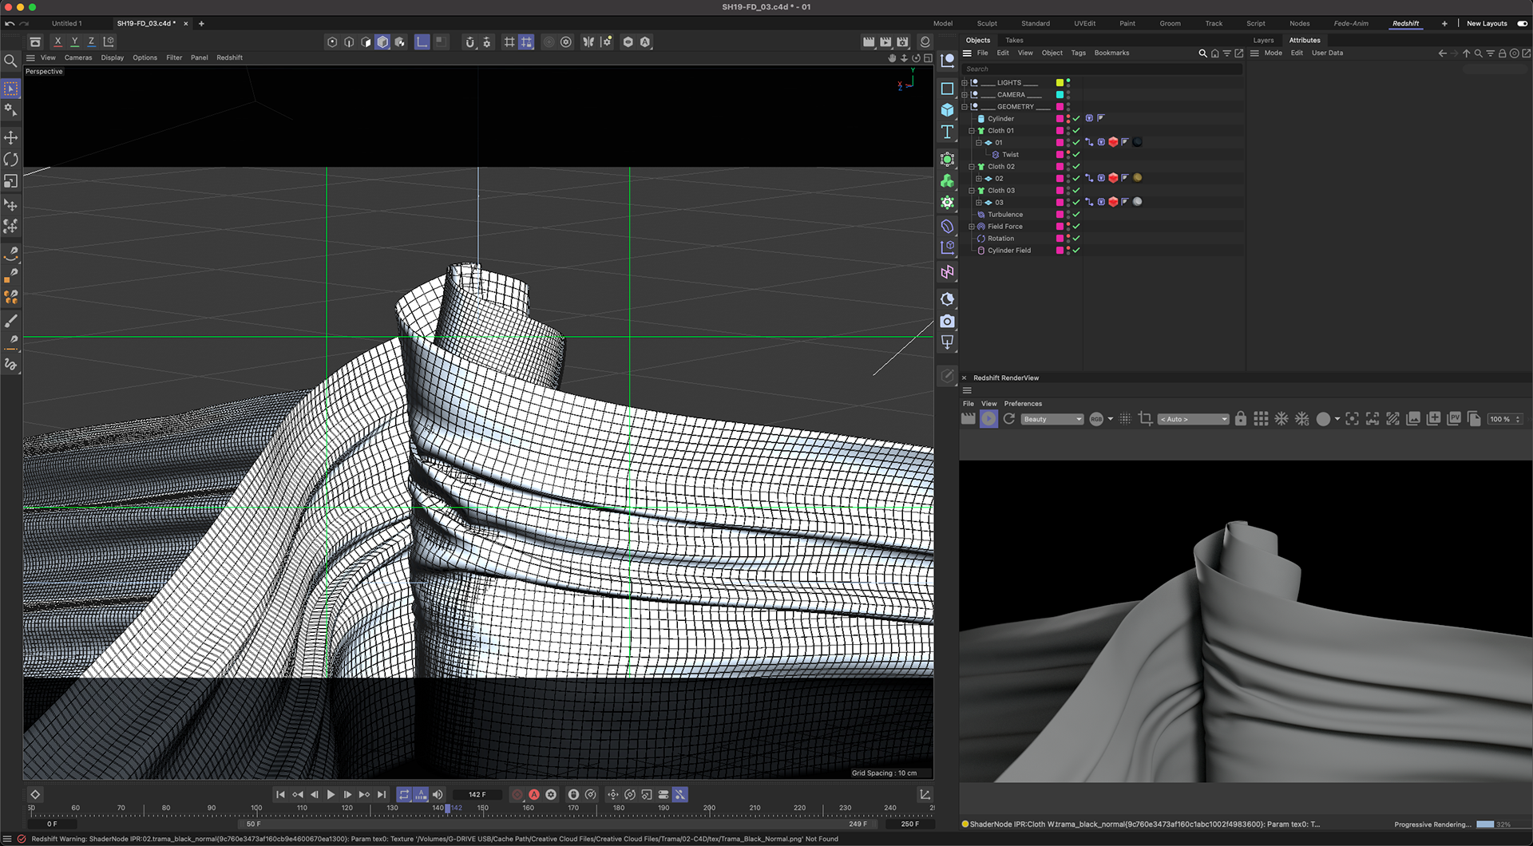Screen dimensions: 1533x846
Task: Click the lock icon in Redshift RenderView
Action: tap(1240, 419)
